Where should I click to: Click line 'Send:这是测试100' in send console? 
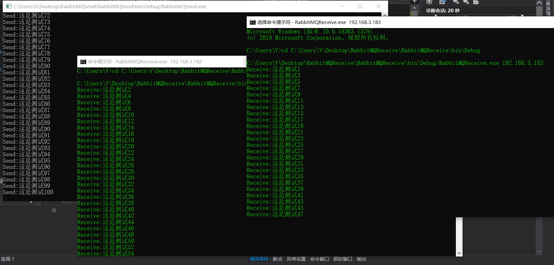[x=28, y=192]
